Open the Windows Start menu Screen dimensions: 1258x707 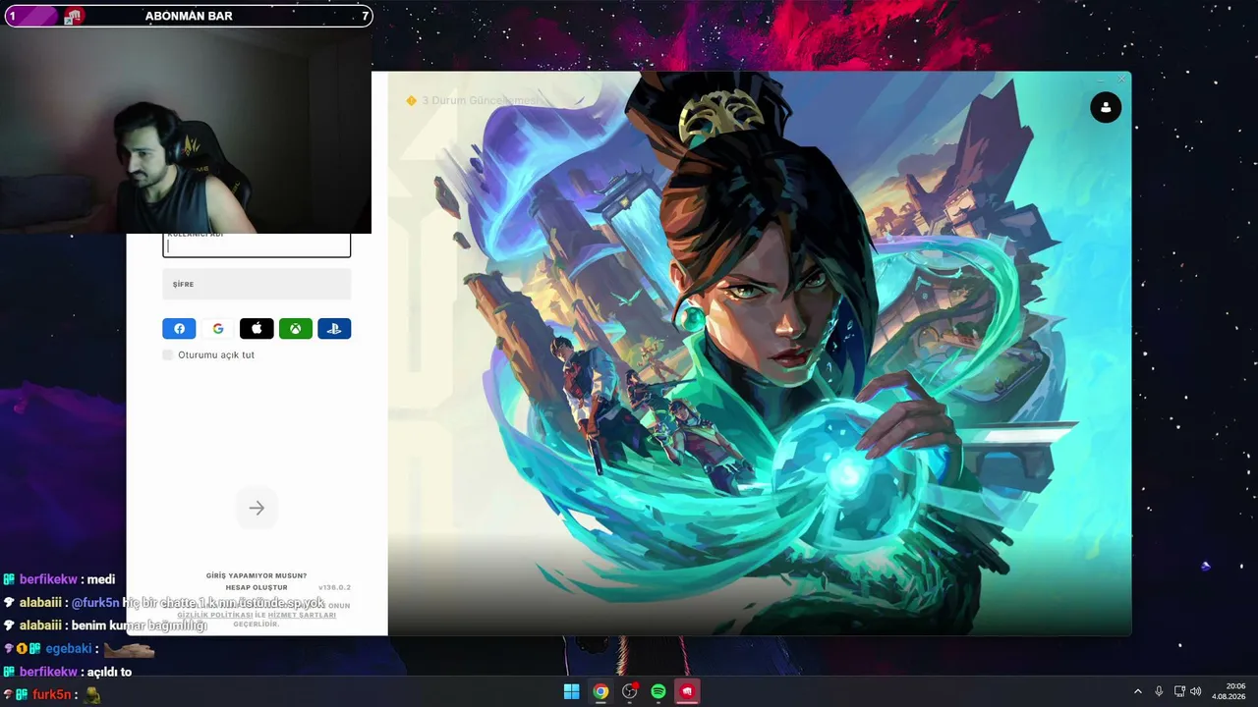click(571, 691)
